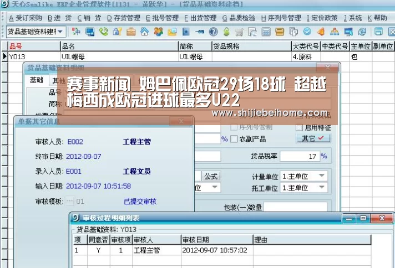The image size is (395, 268).
Task: Click the 品名 column header
Action: pos(119,47)
